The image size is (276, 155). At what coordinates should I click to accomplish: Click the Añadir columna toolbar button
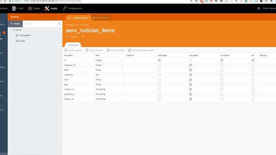(73, 50)
